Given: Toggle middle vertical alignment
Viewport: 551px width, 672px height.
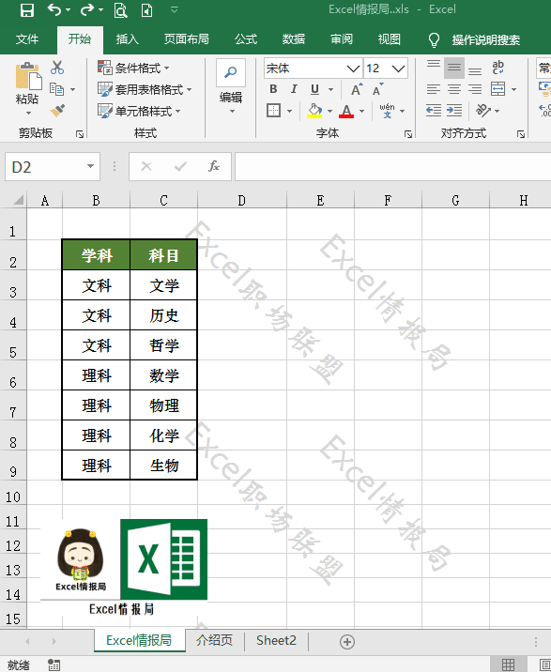Looking at the screenshot, I should pyautogui.click(x=454, y=68).
